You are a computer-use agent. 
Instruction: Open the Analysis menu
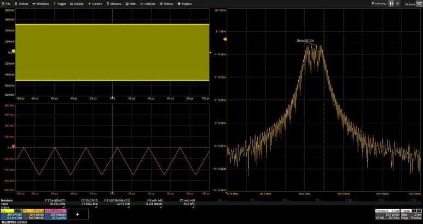[x=148, y=4]
